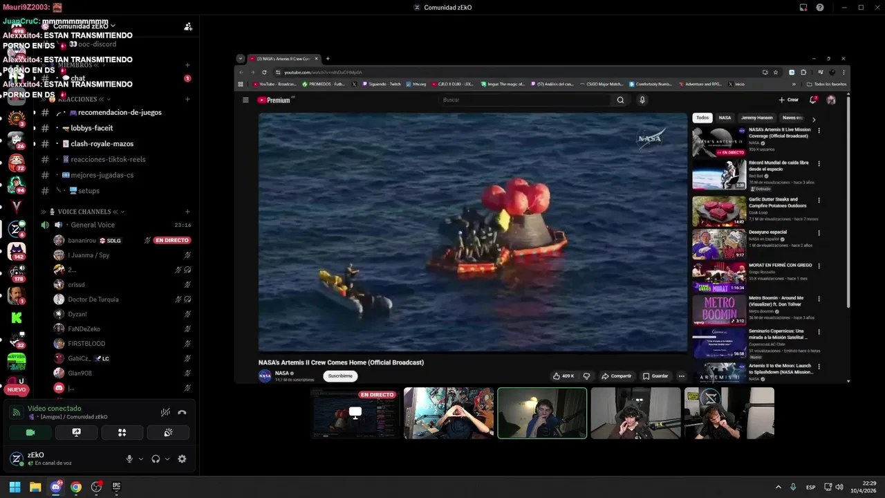Click Guardar under the streamed video
Screen dimensions: 885x498
[x=655, y=376]
